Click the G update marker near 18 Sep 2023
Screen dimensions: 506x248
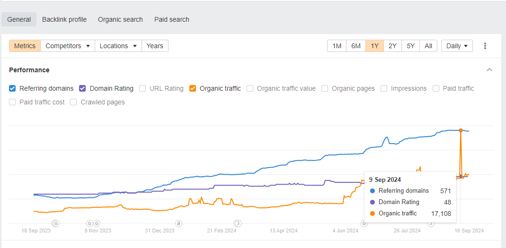click(55, 223)
